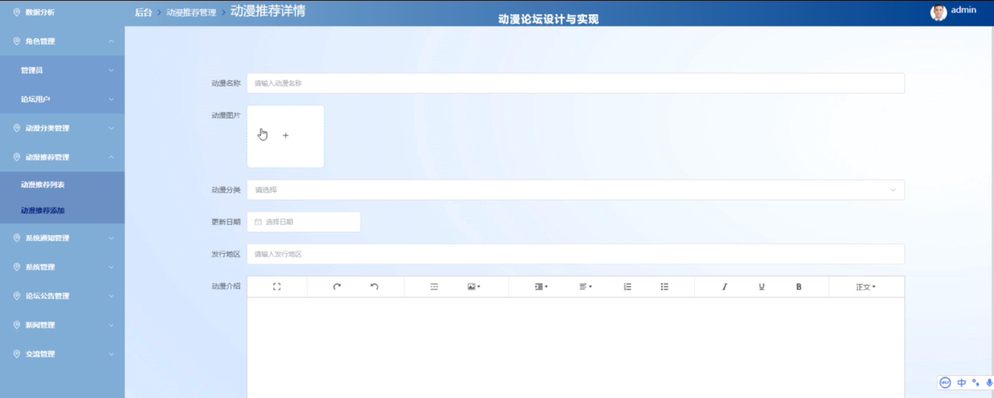Toggle underline formatting
994x398 pixels.
pos(761,287)
